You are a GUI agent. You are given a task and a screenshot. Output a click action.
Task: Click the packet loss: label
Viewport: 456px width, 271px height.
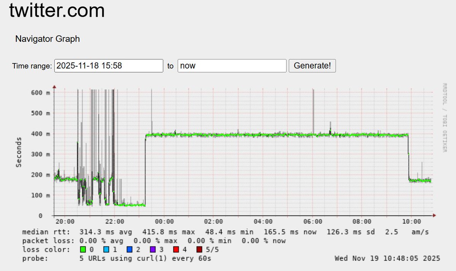[x=48, y=241]
